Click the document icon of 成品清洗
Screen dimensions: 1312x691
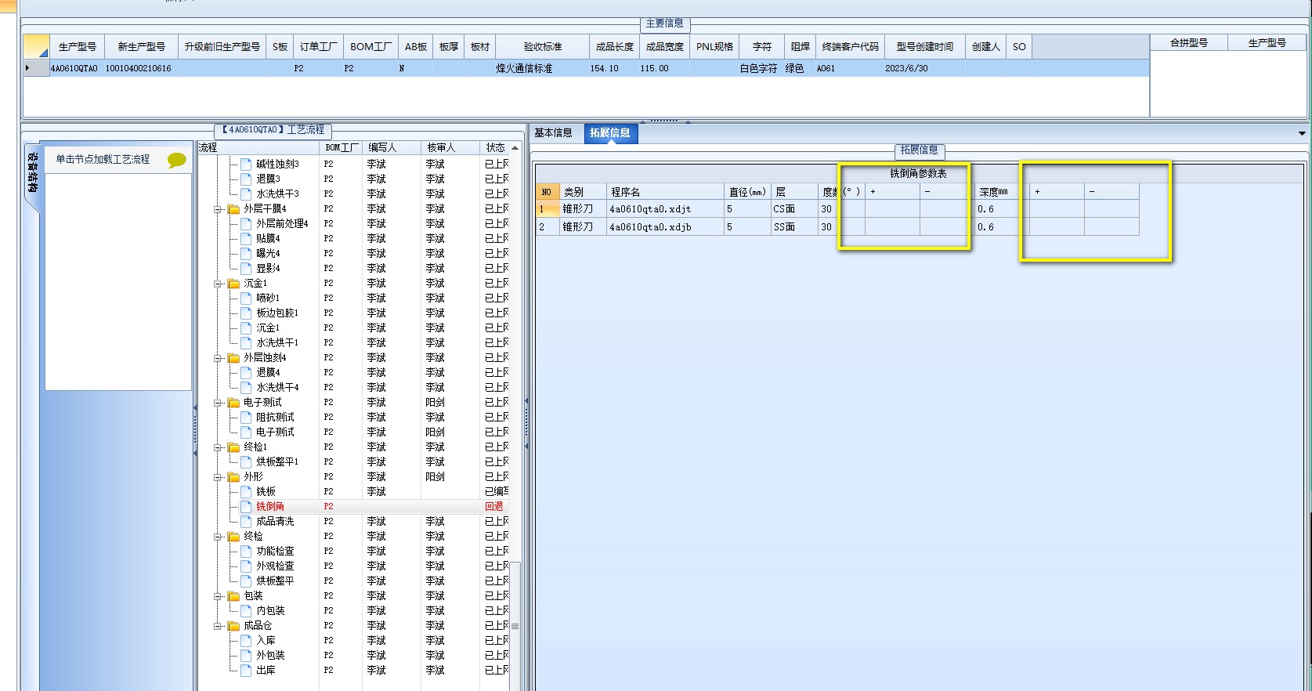tap(246, 521)
